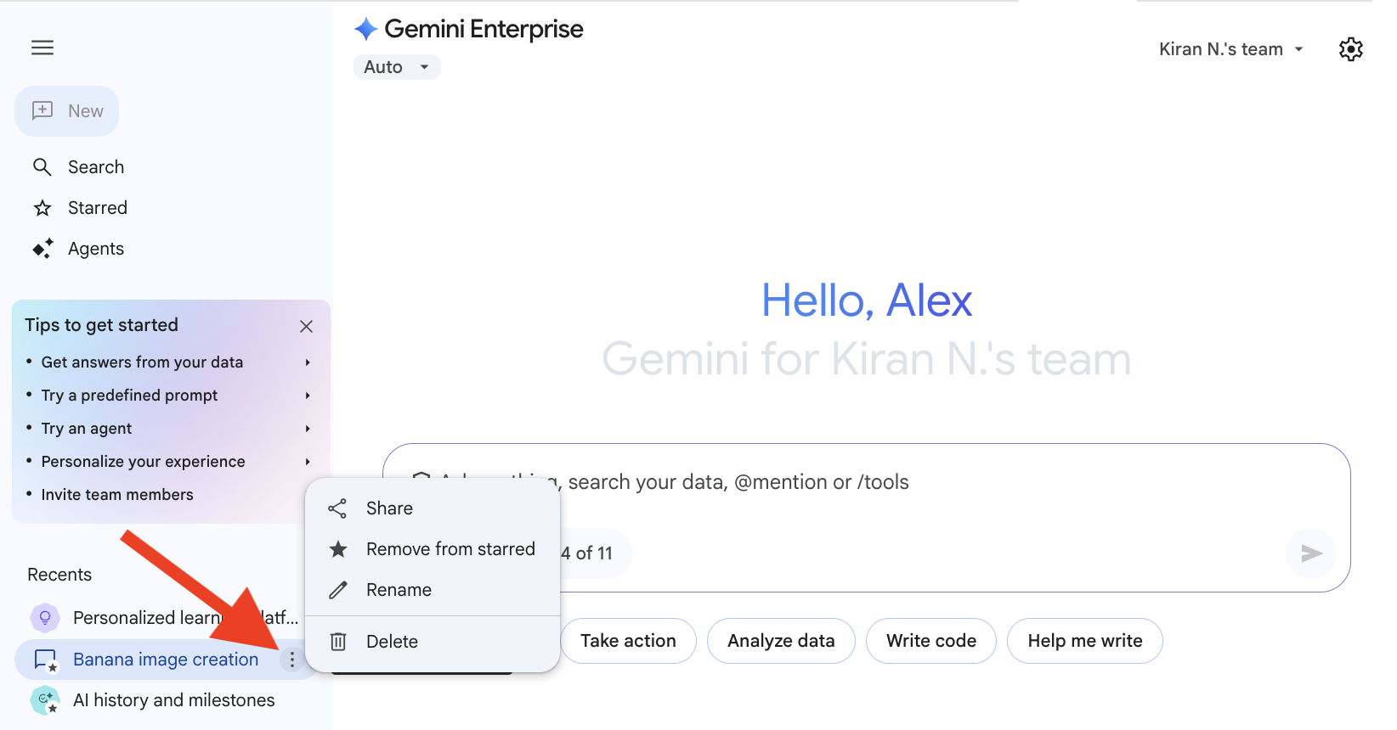Expand the Get answers from your data tip
The image size is (1397, 730).
coord(170,362)
